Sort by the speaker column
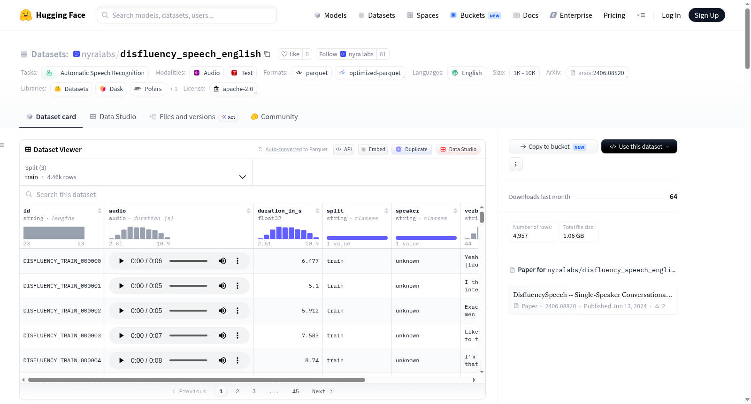 click(x=455, y=211)
